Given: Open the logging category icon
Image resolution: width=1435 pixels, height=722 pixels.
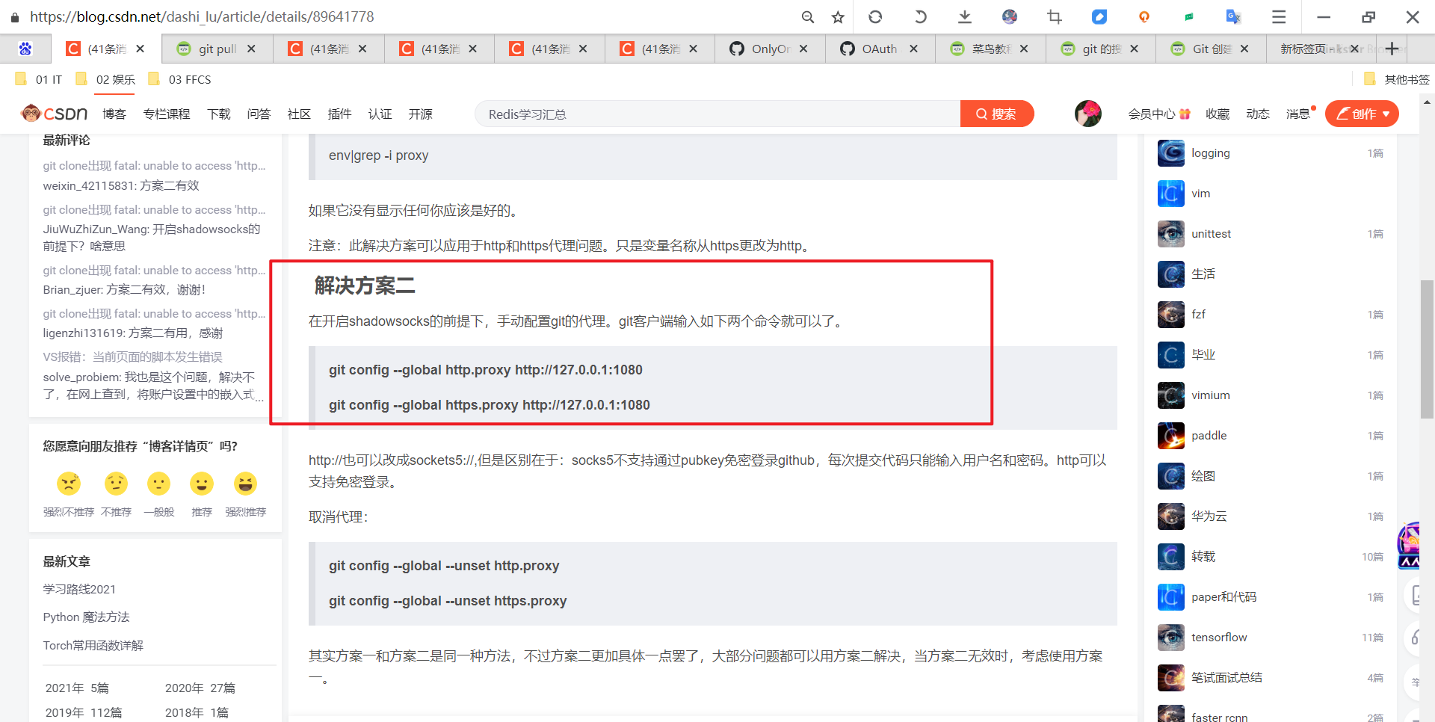Looking at the screenshot, I should (x=1171, y=153).
